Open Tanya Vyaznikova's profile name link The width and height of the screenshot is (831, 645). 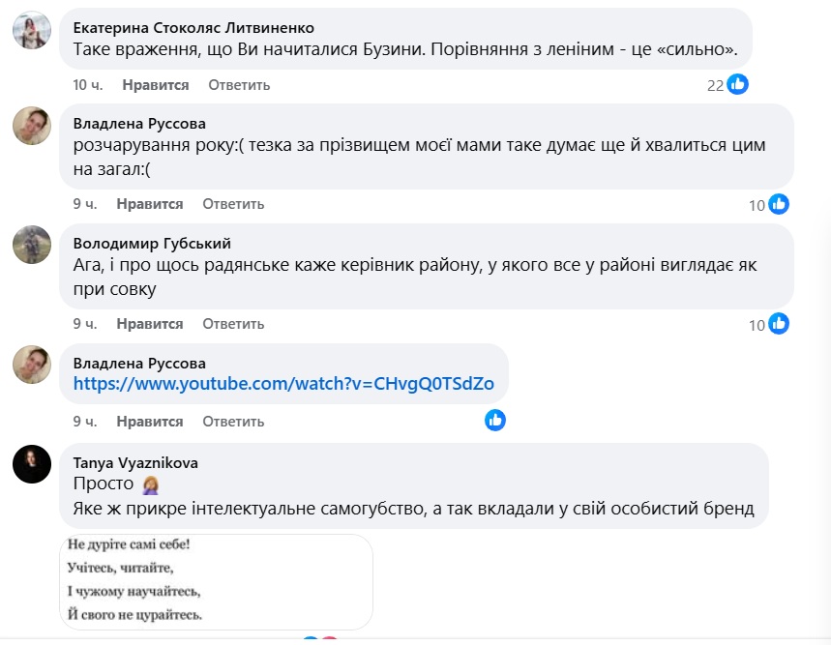click(135, 462)
